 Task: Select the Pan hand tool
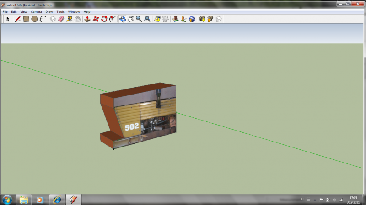pos(131,19)
